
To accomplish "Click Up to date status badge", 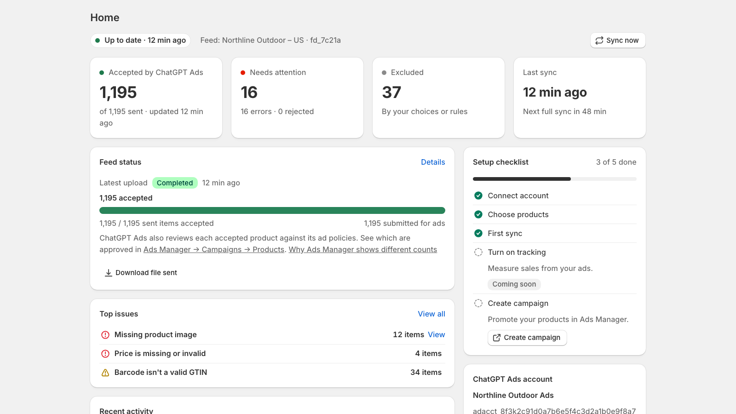I will tap(141, 40).
